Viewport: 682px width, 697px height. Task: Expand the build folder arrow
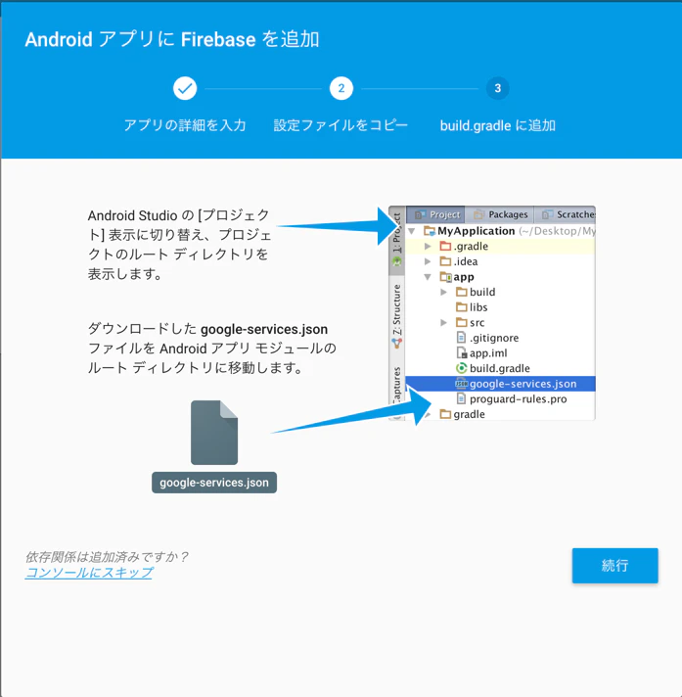[x=443, y=292]
